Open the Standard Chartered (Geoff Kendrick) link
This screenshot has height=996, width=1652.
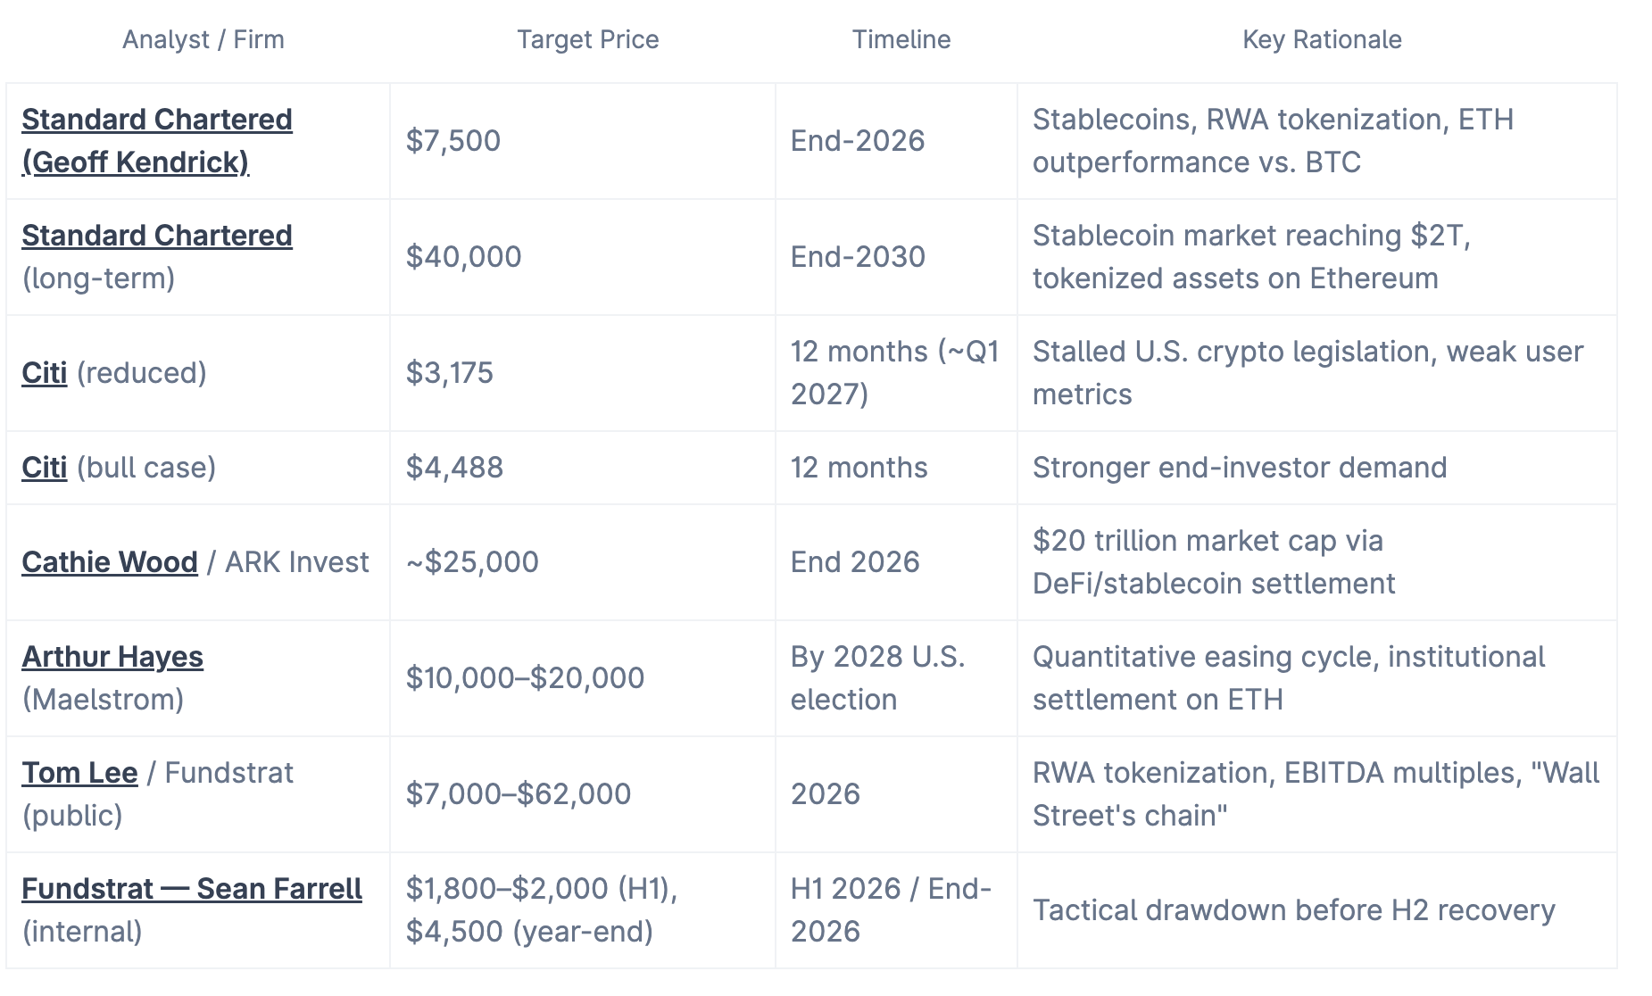(157, 140)
